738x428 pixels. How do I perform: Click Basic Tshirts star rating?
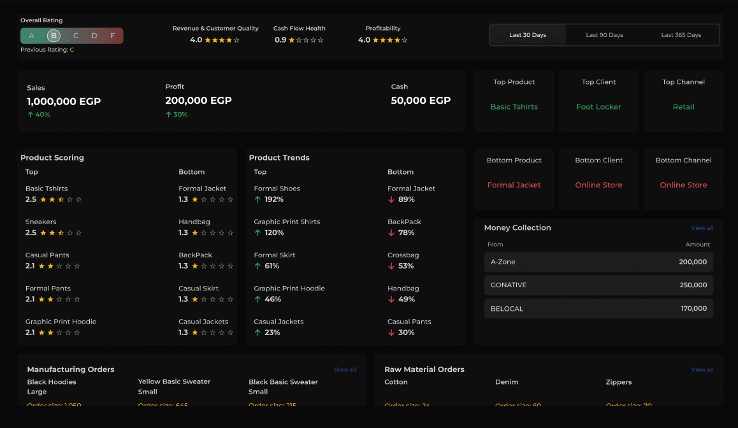click(61, 199)
